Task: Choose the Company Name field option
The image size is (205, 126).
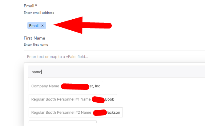Action: tap(66, 86)
